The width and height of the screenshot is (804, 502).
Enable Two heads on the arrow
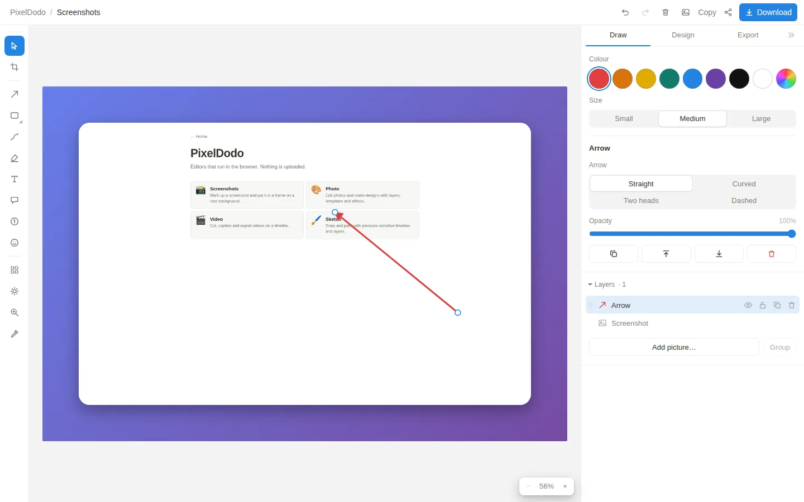click(641, 200)
